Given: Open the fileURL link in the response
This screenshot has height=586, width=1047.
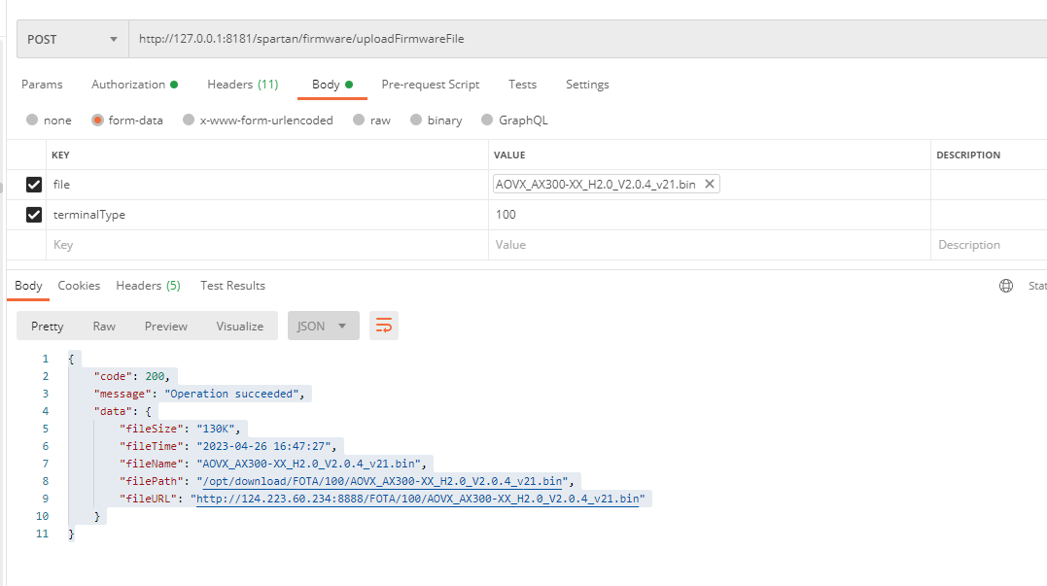Looking at the screenshot, I should [417, 499].
